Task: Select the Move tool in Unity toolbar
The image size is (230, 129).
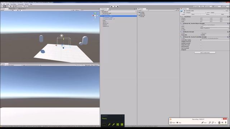Action: point(5,6)
